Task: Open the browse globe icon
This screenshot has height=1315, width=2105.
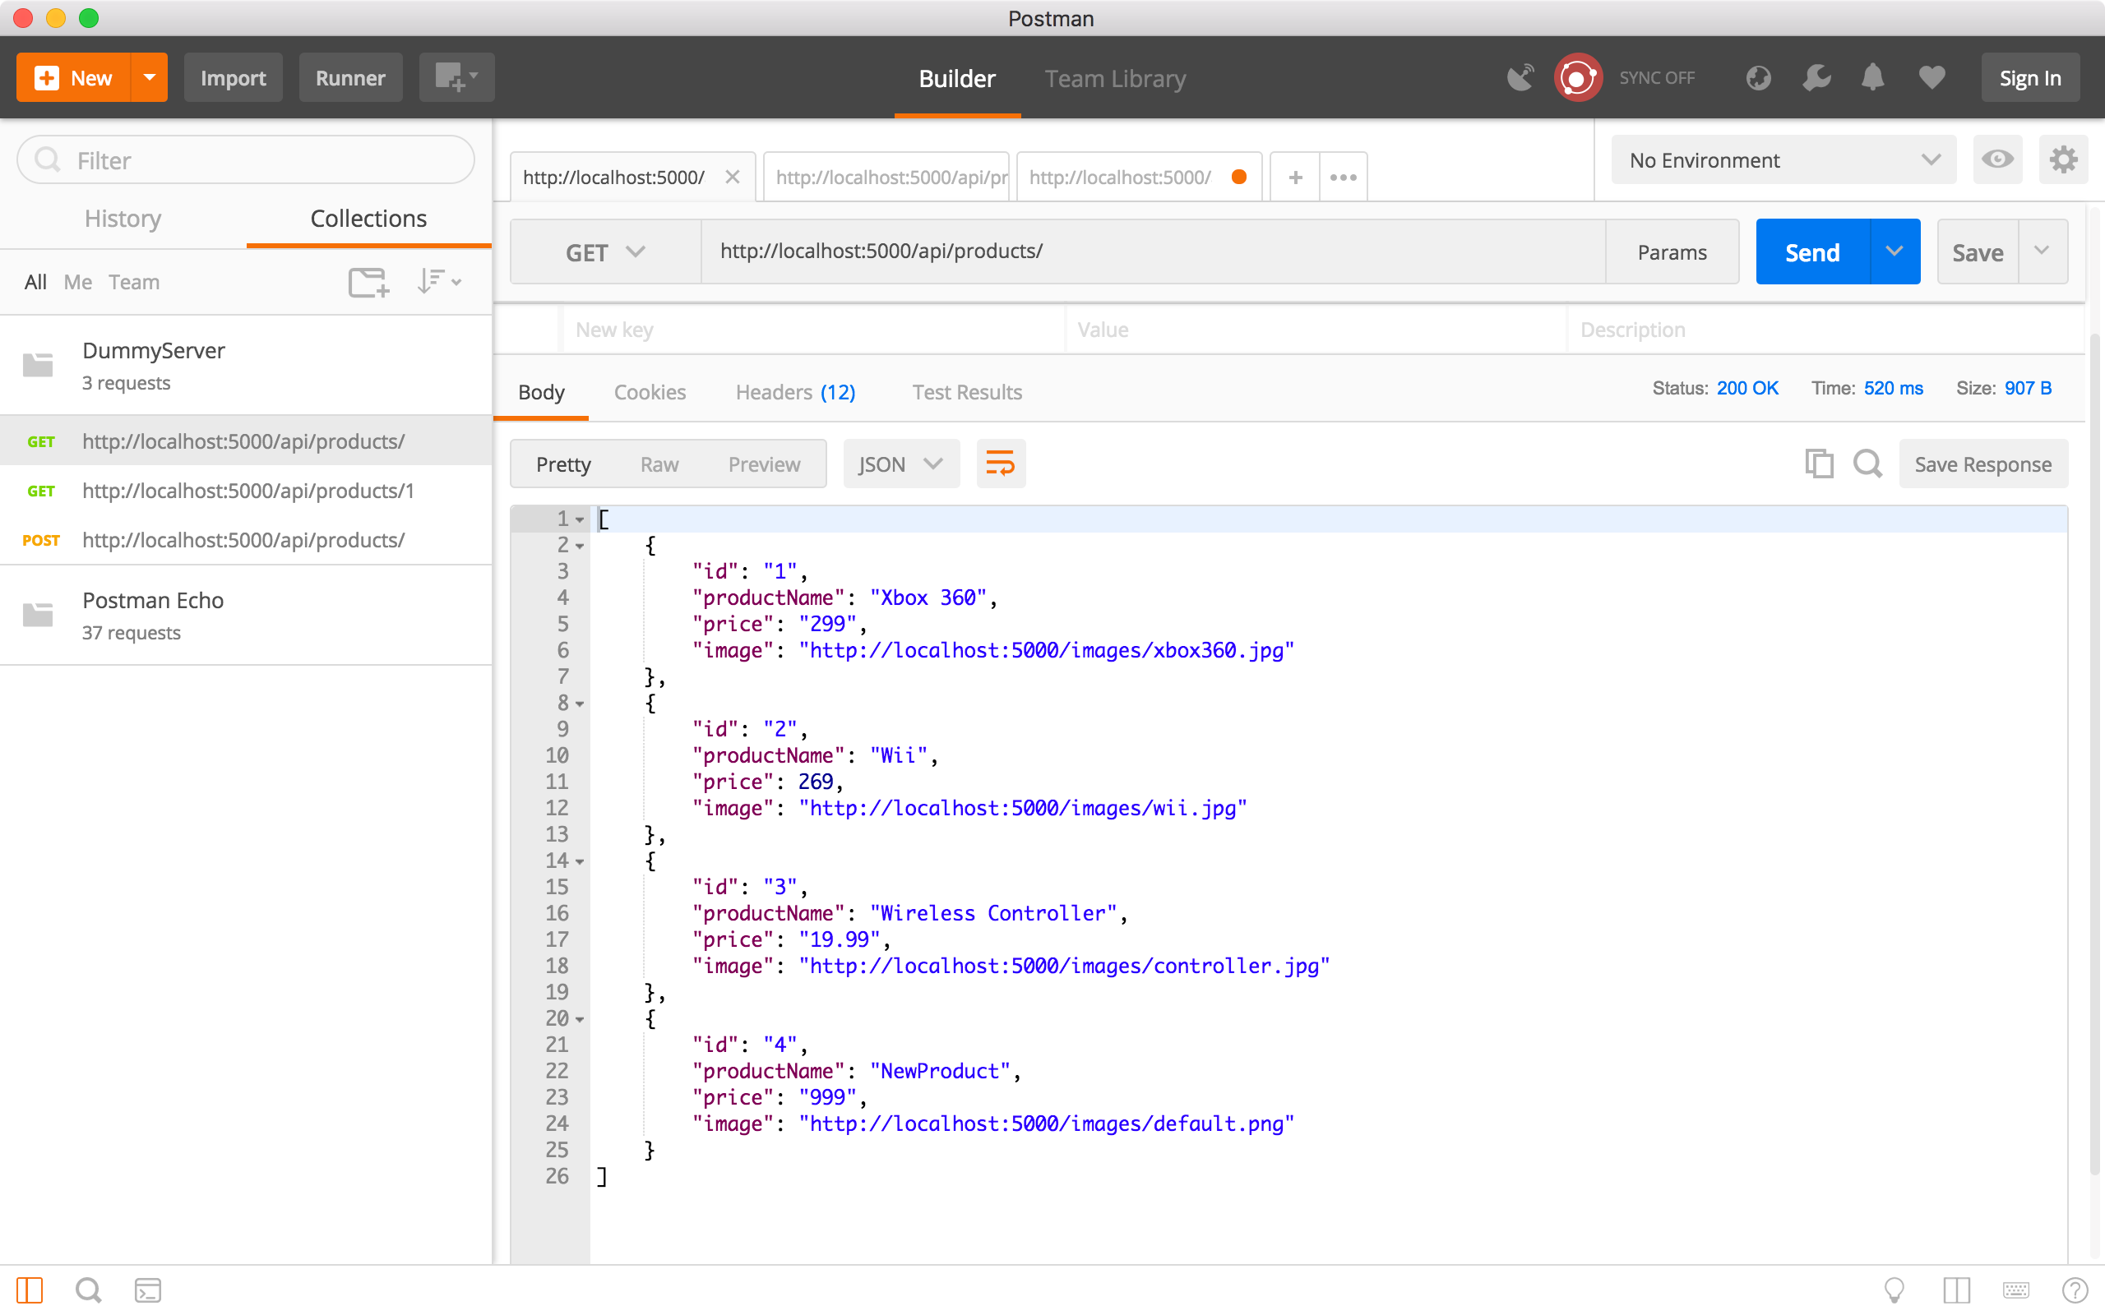Action: coord(1758,78)
